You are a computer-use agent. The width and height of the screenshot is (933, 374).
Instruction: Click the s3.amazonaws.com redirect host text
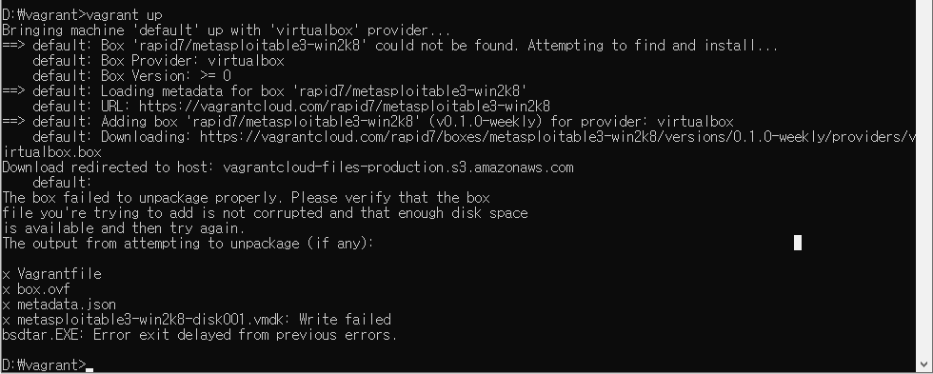(x=398, y=167)
